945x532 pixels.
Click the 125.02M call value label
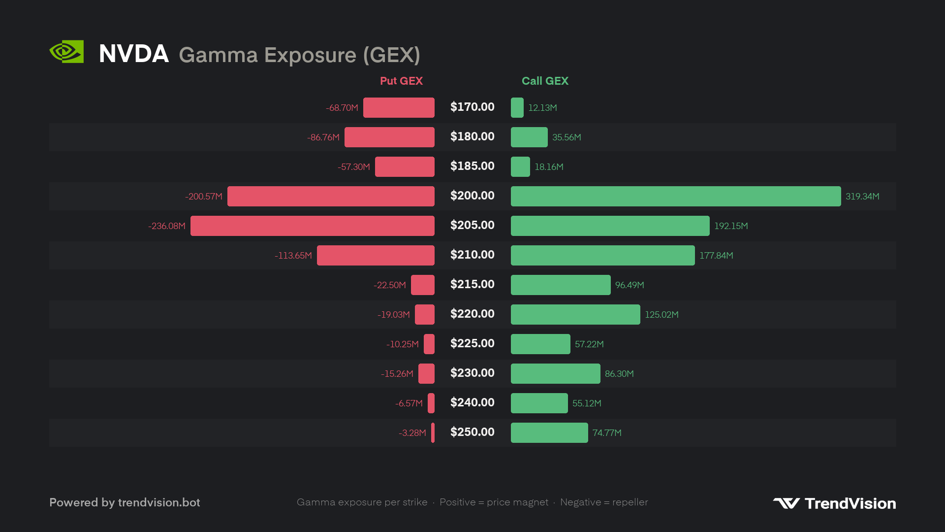[x=661, y=314]
